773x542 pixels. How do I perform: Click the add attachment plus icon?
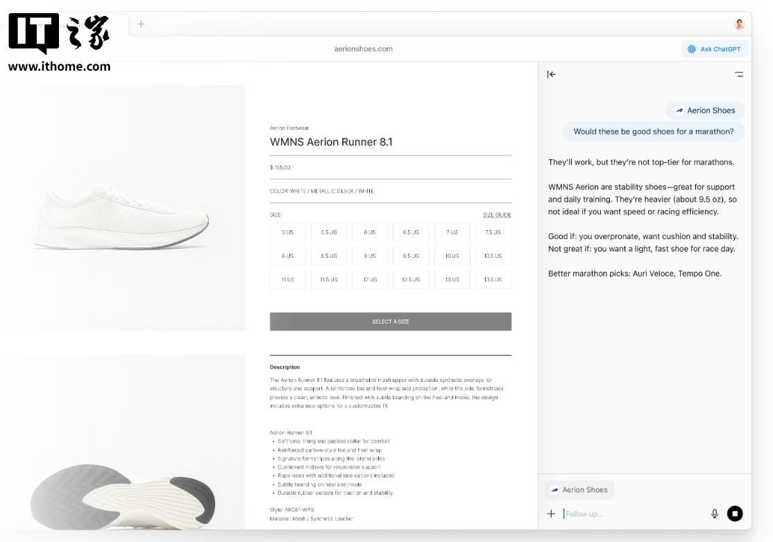tap(551, 514)
